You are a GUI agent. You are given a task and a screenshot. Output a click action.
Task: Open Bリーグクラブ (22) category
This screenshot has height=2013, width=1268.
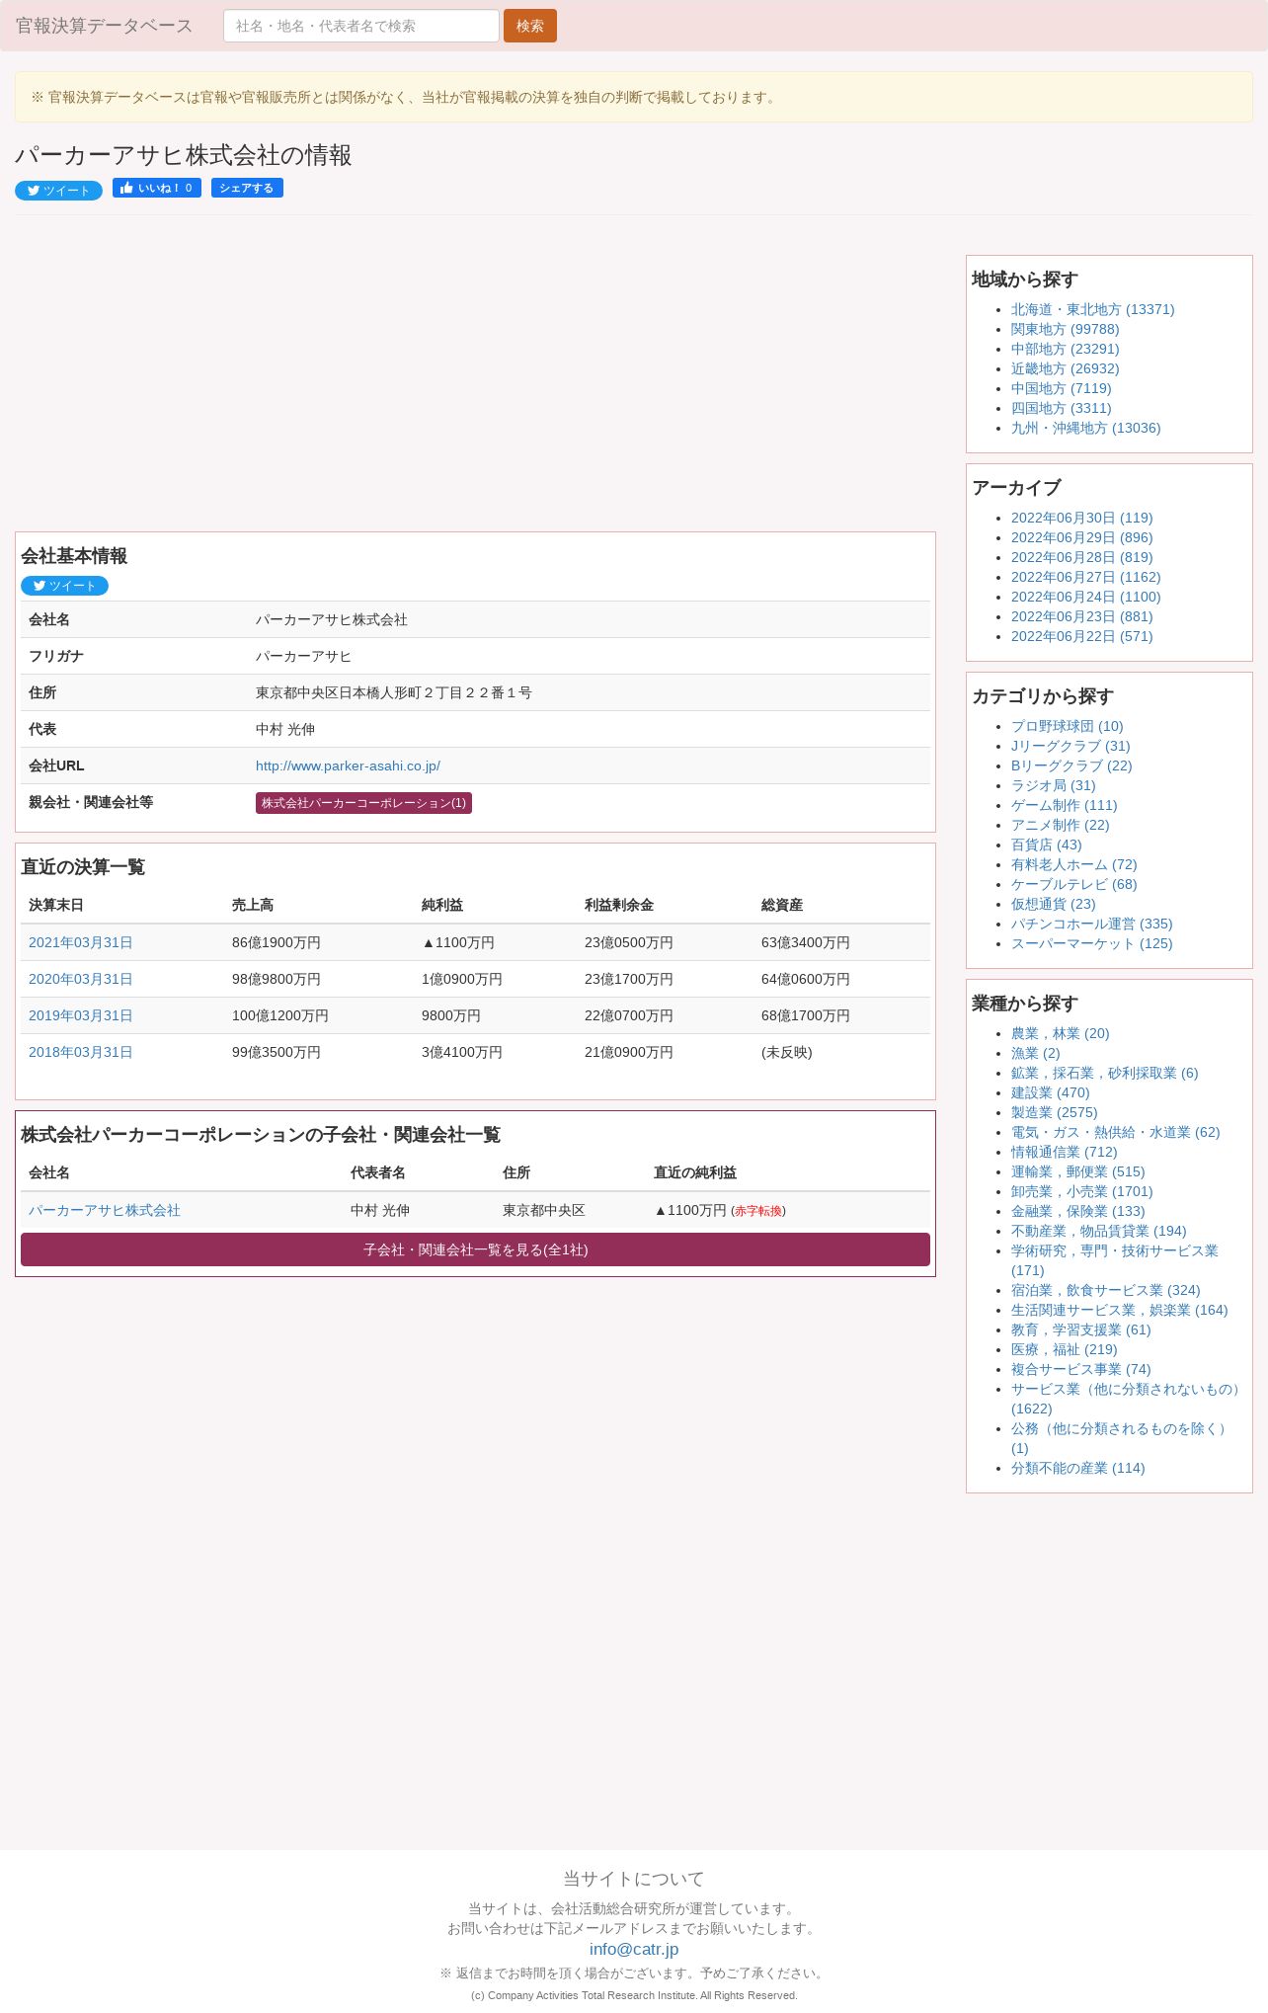tap(1071, 765)
